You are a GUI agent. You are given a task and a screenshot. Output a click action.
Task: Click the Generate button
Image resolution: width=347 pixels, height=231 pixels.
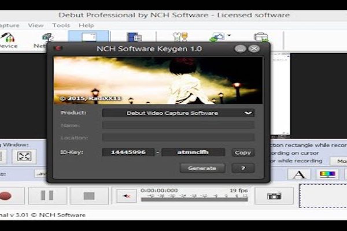(x=202, y=168)
